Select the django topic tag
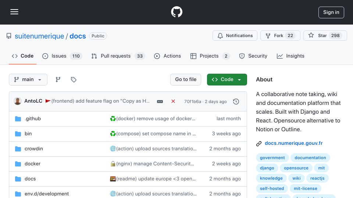Screen dimensions: 353x198 tap(267, 168)
